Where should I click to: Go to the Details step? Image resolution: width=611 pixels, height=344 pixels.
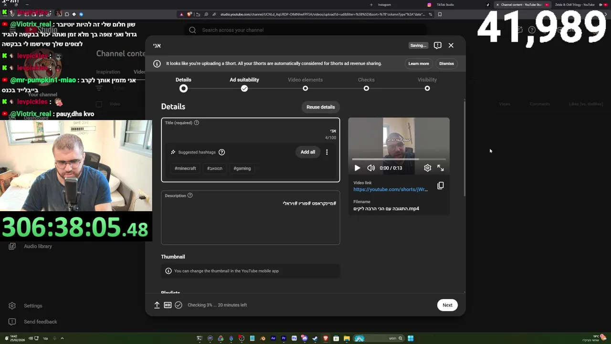tap(183, 84)
